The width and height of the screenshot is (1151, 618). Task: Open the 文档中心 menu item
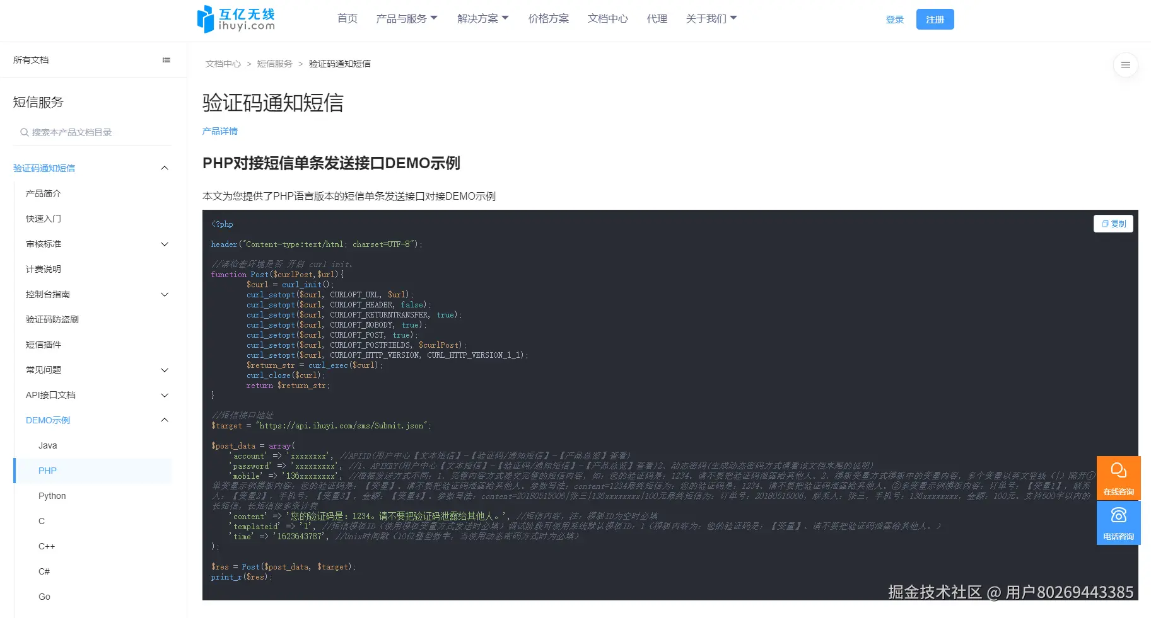click(607, 18)
